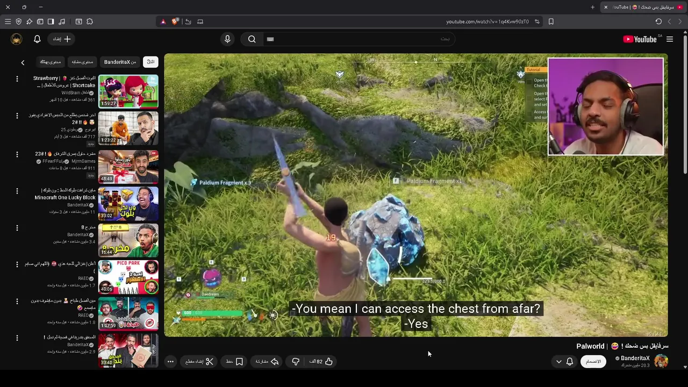Select the 'محتوى يهمك' filter chip

tap(51, 62)
